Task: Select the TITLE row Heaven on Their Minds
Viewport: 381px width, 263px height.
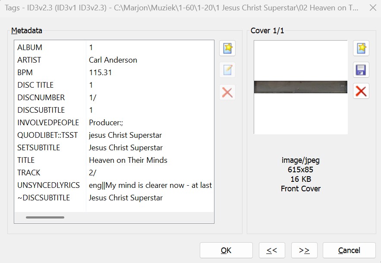Action: coord(128,160)
